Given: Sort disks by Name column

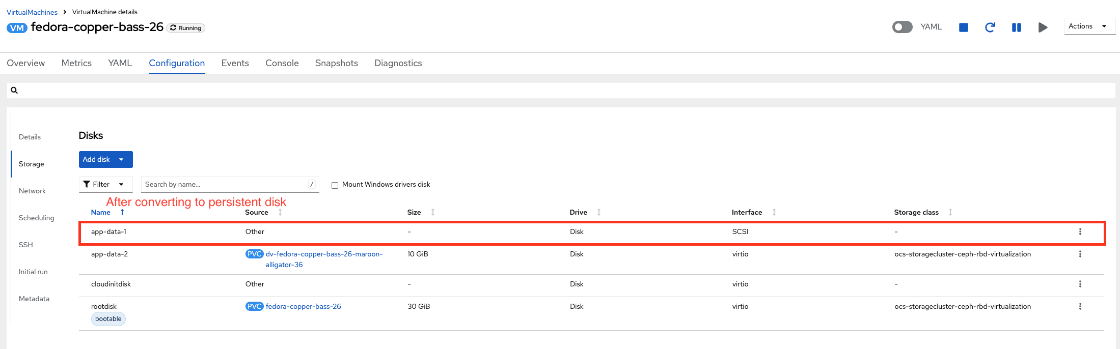Looking at the screenshot, I should point(101,213).
